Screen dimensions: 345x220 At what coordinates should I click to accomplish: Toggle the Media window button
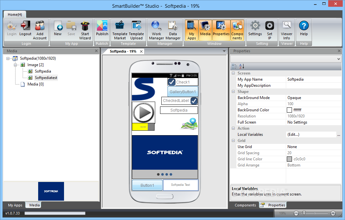(x=205, y=30)
